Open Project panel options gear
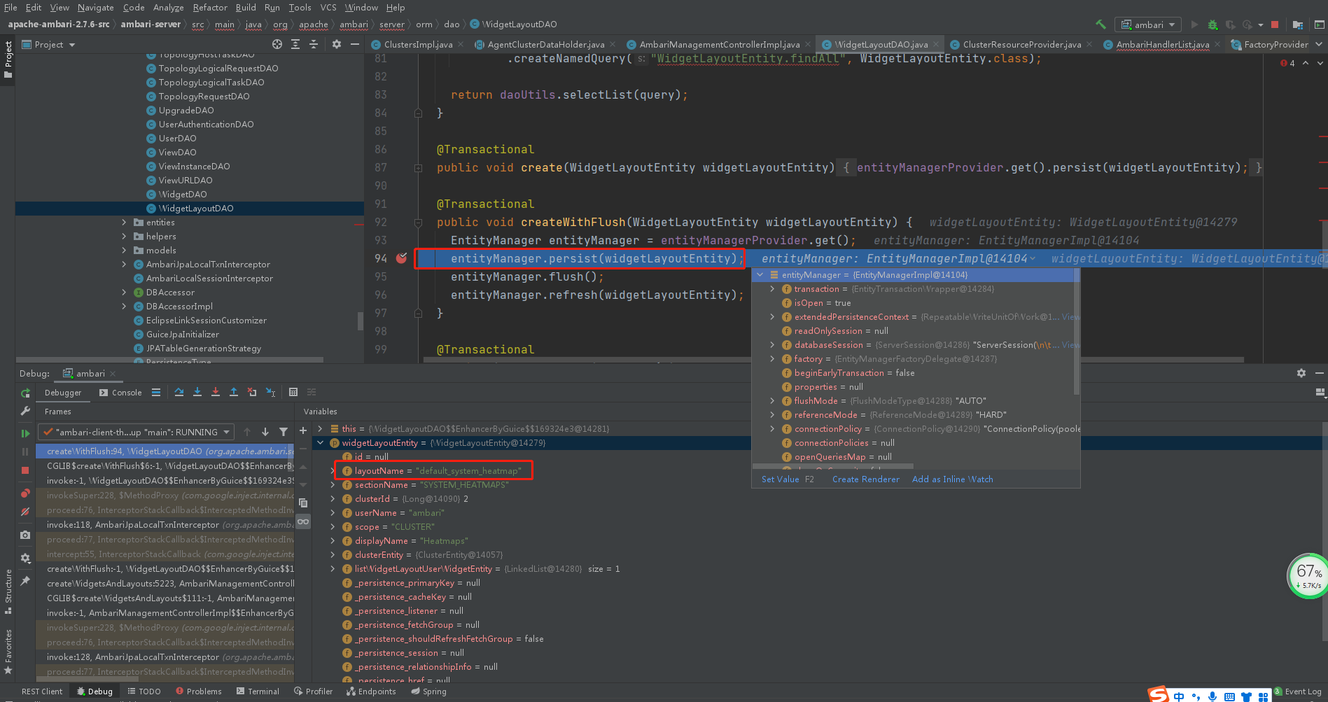Screen dimensions: 1328x702 click(x=337, y=44)
